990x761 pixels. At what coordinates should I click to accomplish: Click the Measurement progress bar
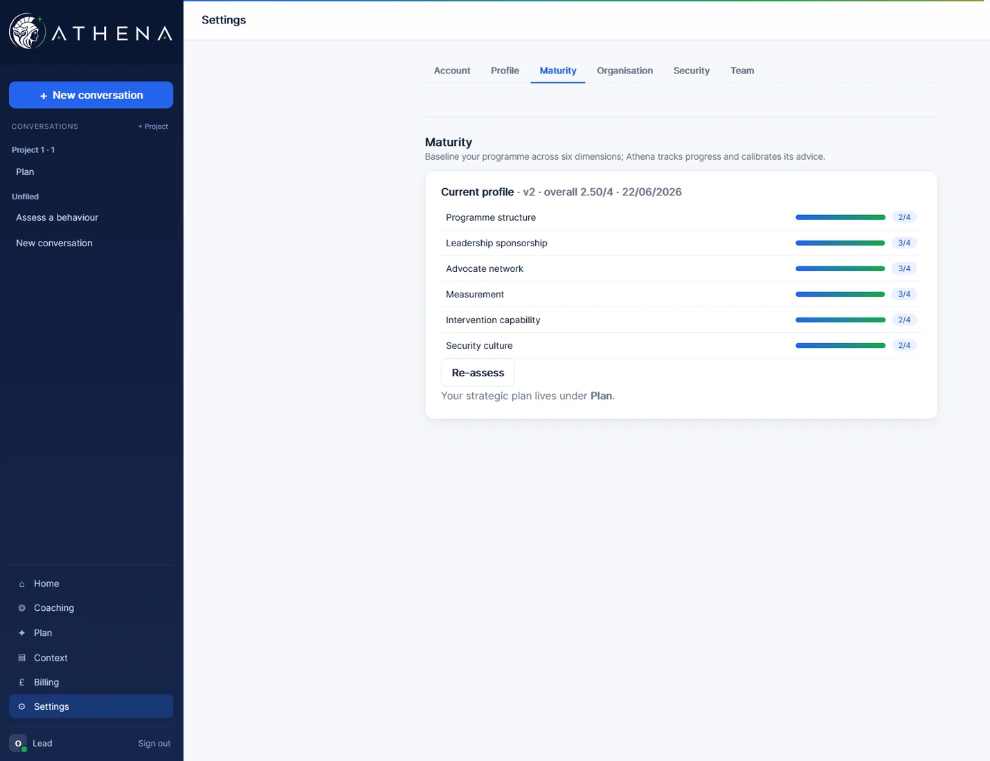coord(840,294)
